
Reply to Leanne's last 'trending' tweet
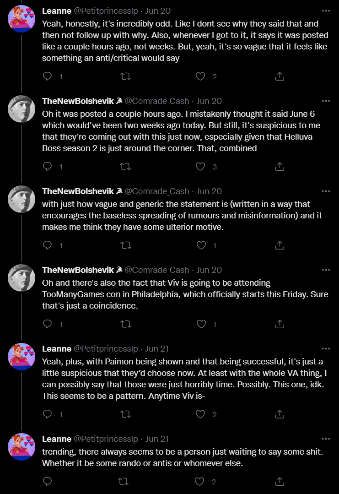(47, 481)
